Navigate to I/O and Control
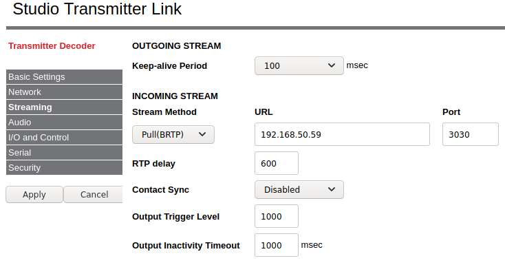 [x=64, y=138]
